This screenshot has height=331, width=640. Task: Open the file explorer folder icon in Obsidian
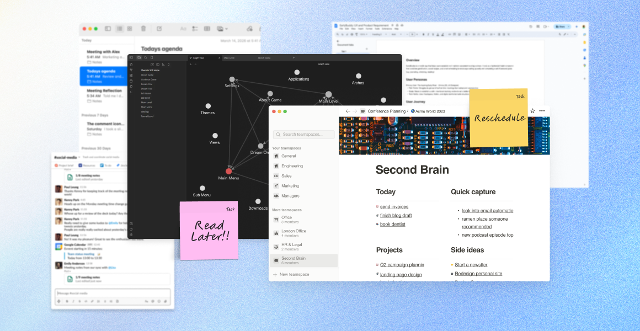[139, 57]
